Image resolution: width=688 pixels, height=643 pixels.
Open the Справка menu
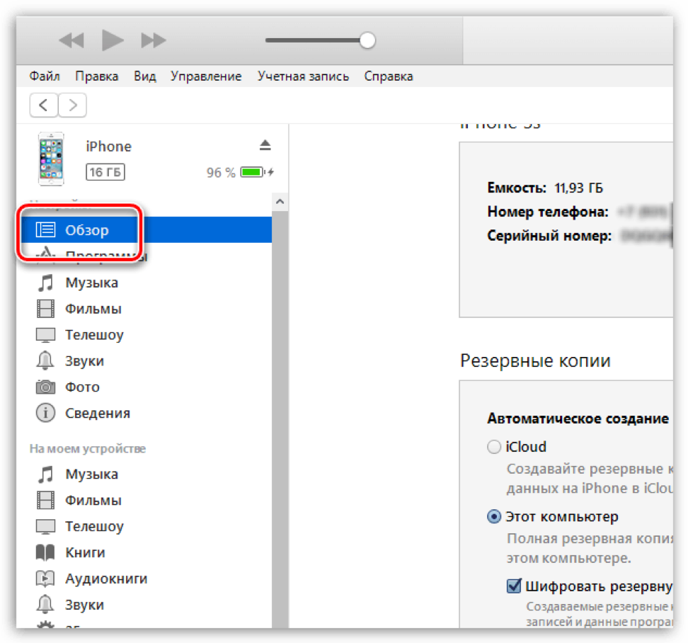389,76
